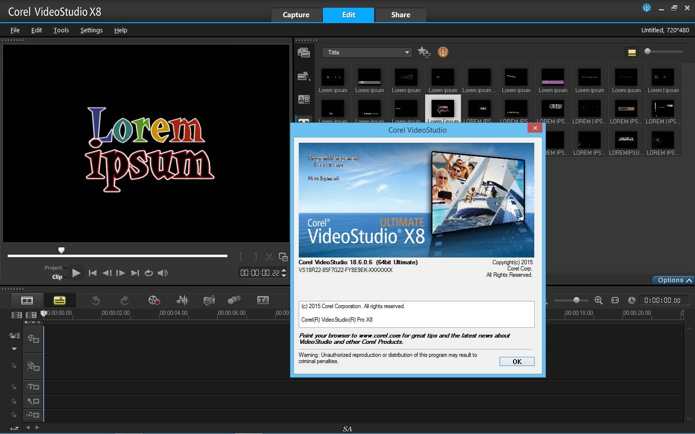
Task: Switch to the Edit tab
Action: click(348, 15)
